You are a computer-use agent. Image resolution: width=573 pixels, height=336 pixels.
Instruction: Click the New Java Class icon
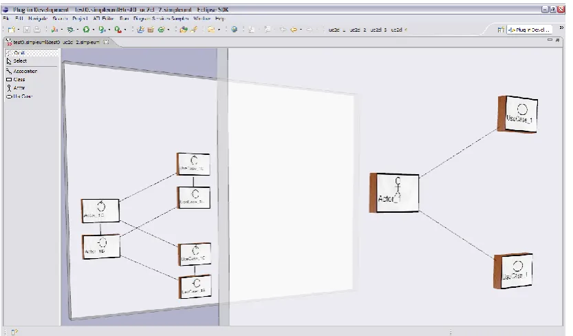pos(161,30)
